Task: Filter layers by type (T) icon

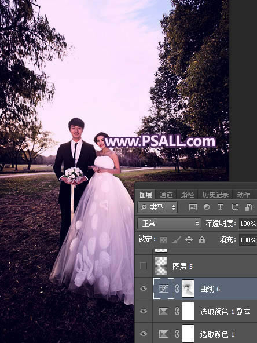Action: pos(221,207)
